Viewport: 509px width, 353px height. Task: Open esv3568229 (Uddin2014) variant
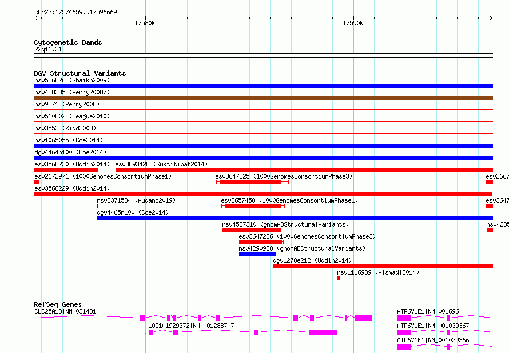click(72, 188)
